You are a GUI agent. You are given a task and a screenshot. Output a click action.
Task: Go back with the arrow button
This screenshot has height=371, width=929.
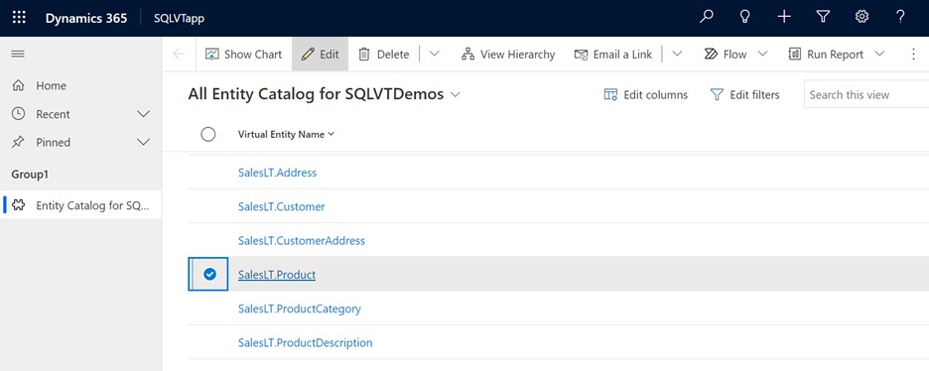point(179,55)
